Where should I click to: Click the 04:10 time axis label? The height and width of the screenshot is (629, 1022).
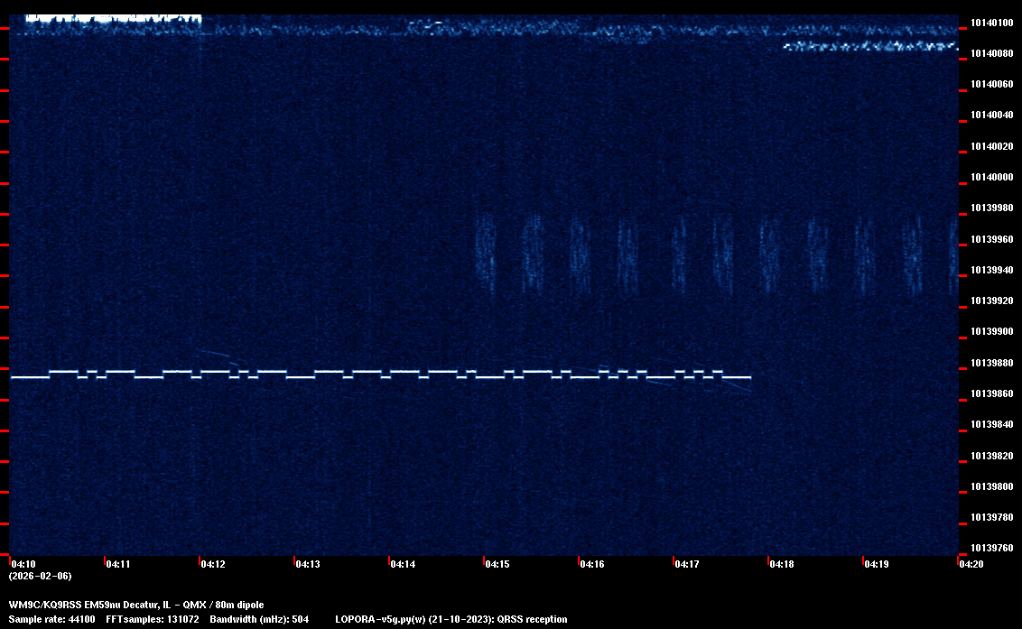(23, 564)
